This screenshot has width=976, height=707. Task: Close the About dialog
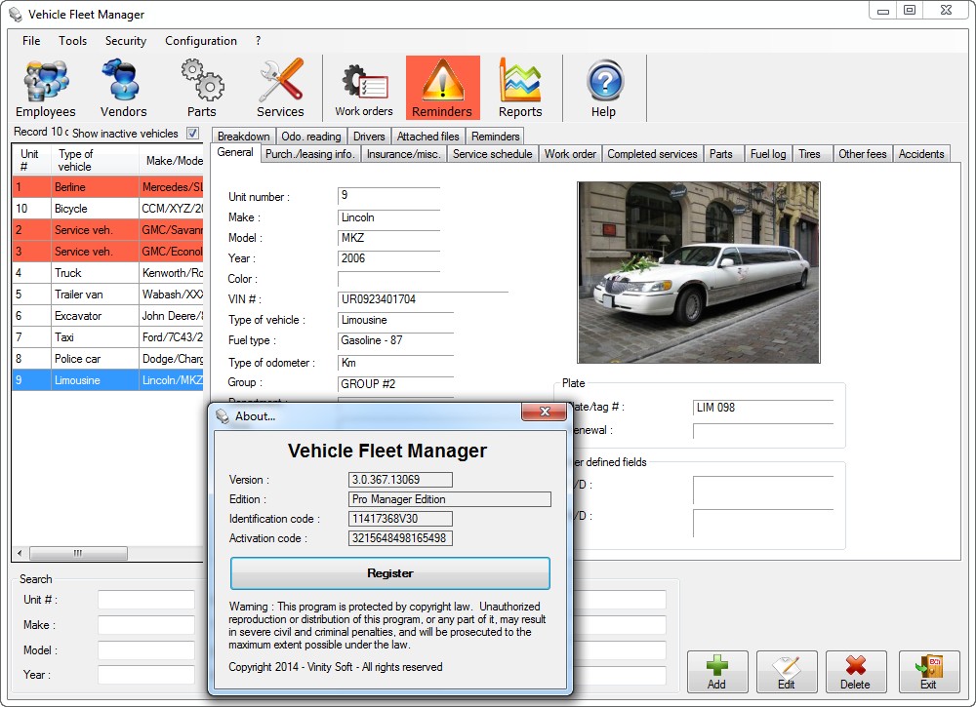[x=544, y=412]
